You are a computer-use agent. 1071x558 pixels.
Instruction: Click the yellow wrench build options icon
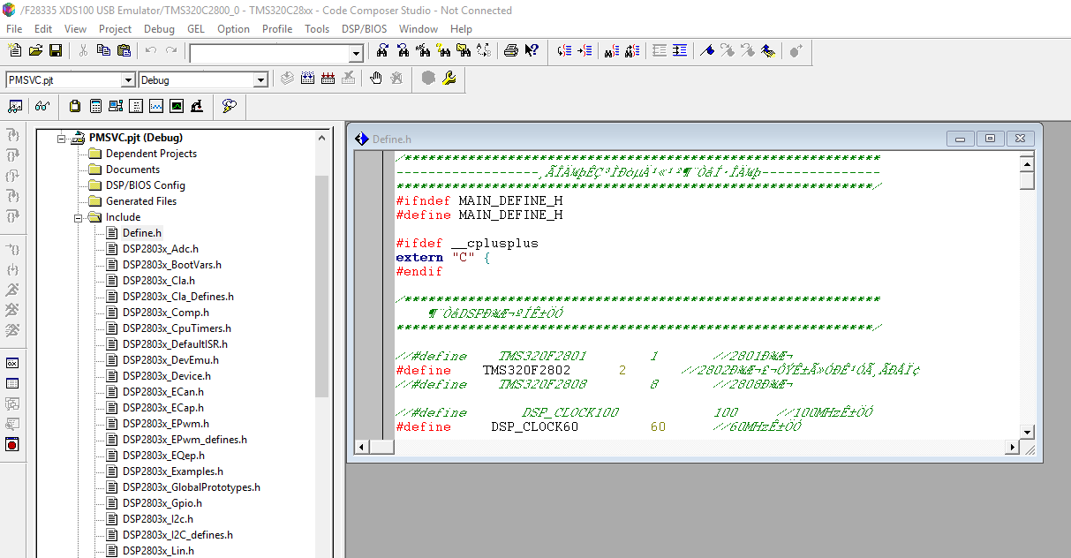pos(449,79)
